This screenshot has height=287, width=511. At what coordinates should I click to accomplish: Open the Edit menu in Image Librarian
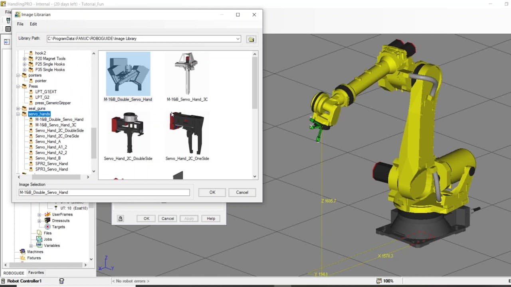coord(33,24)
